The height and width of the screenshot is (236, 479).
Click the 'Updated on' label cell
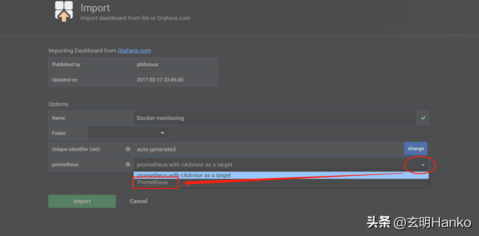[x=91, y=80]
